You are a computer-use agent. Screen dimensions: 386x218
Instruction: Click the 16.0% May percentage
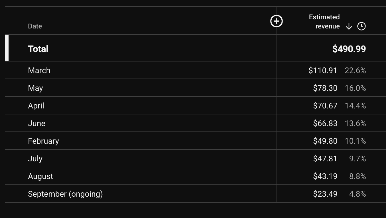[355, 88]
